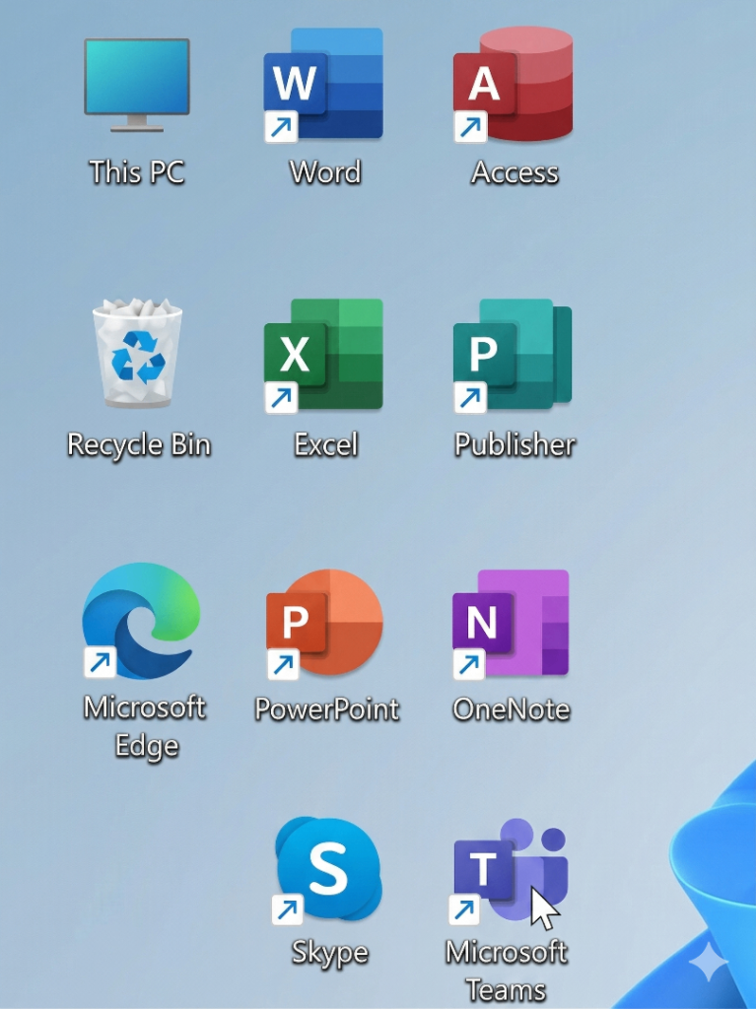
Task: Select the Microsoft Edge shortcut icon
Action: (x=142, y=622)
